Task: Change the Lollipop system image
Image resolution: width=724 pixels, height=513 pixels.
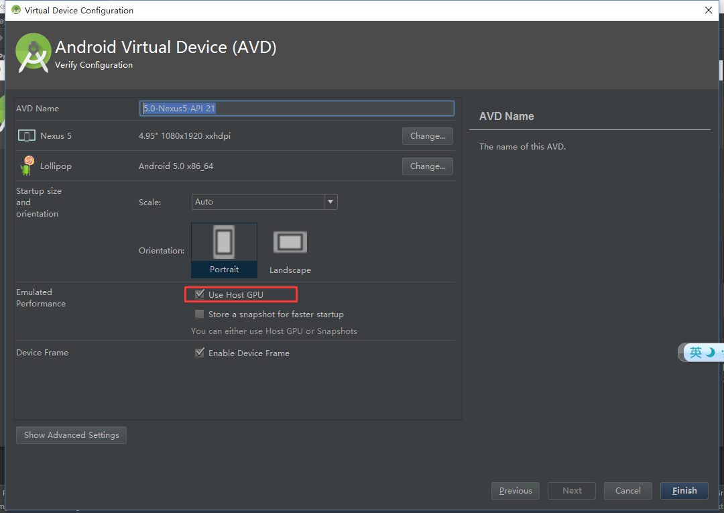Action: (428, 166)
